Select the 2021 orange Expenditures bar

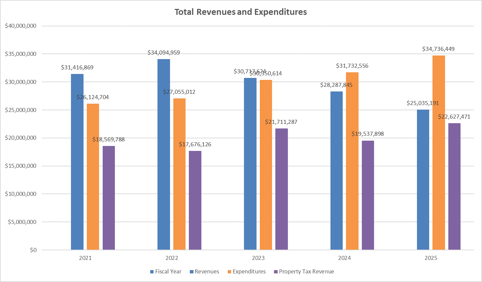tap(93, 177)
